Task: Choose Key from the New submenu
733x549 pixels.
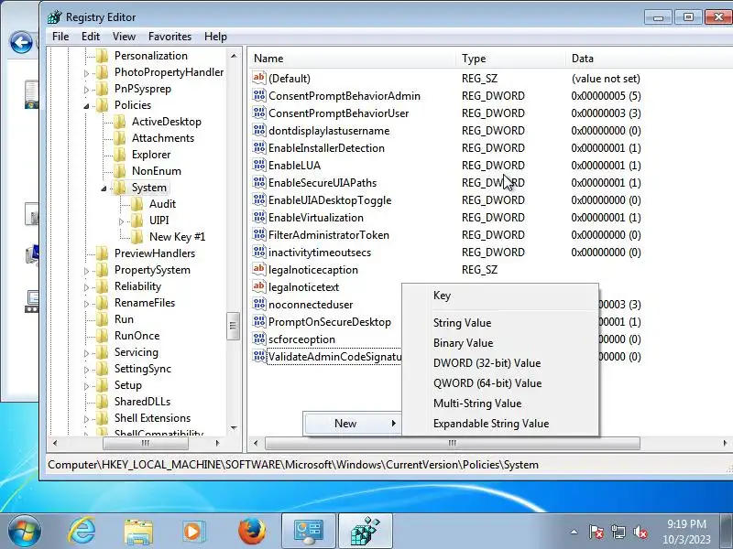Action: 500,296
